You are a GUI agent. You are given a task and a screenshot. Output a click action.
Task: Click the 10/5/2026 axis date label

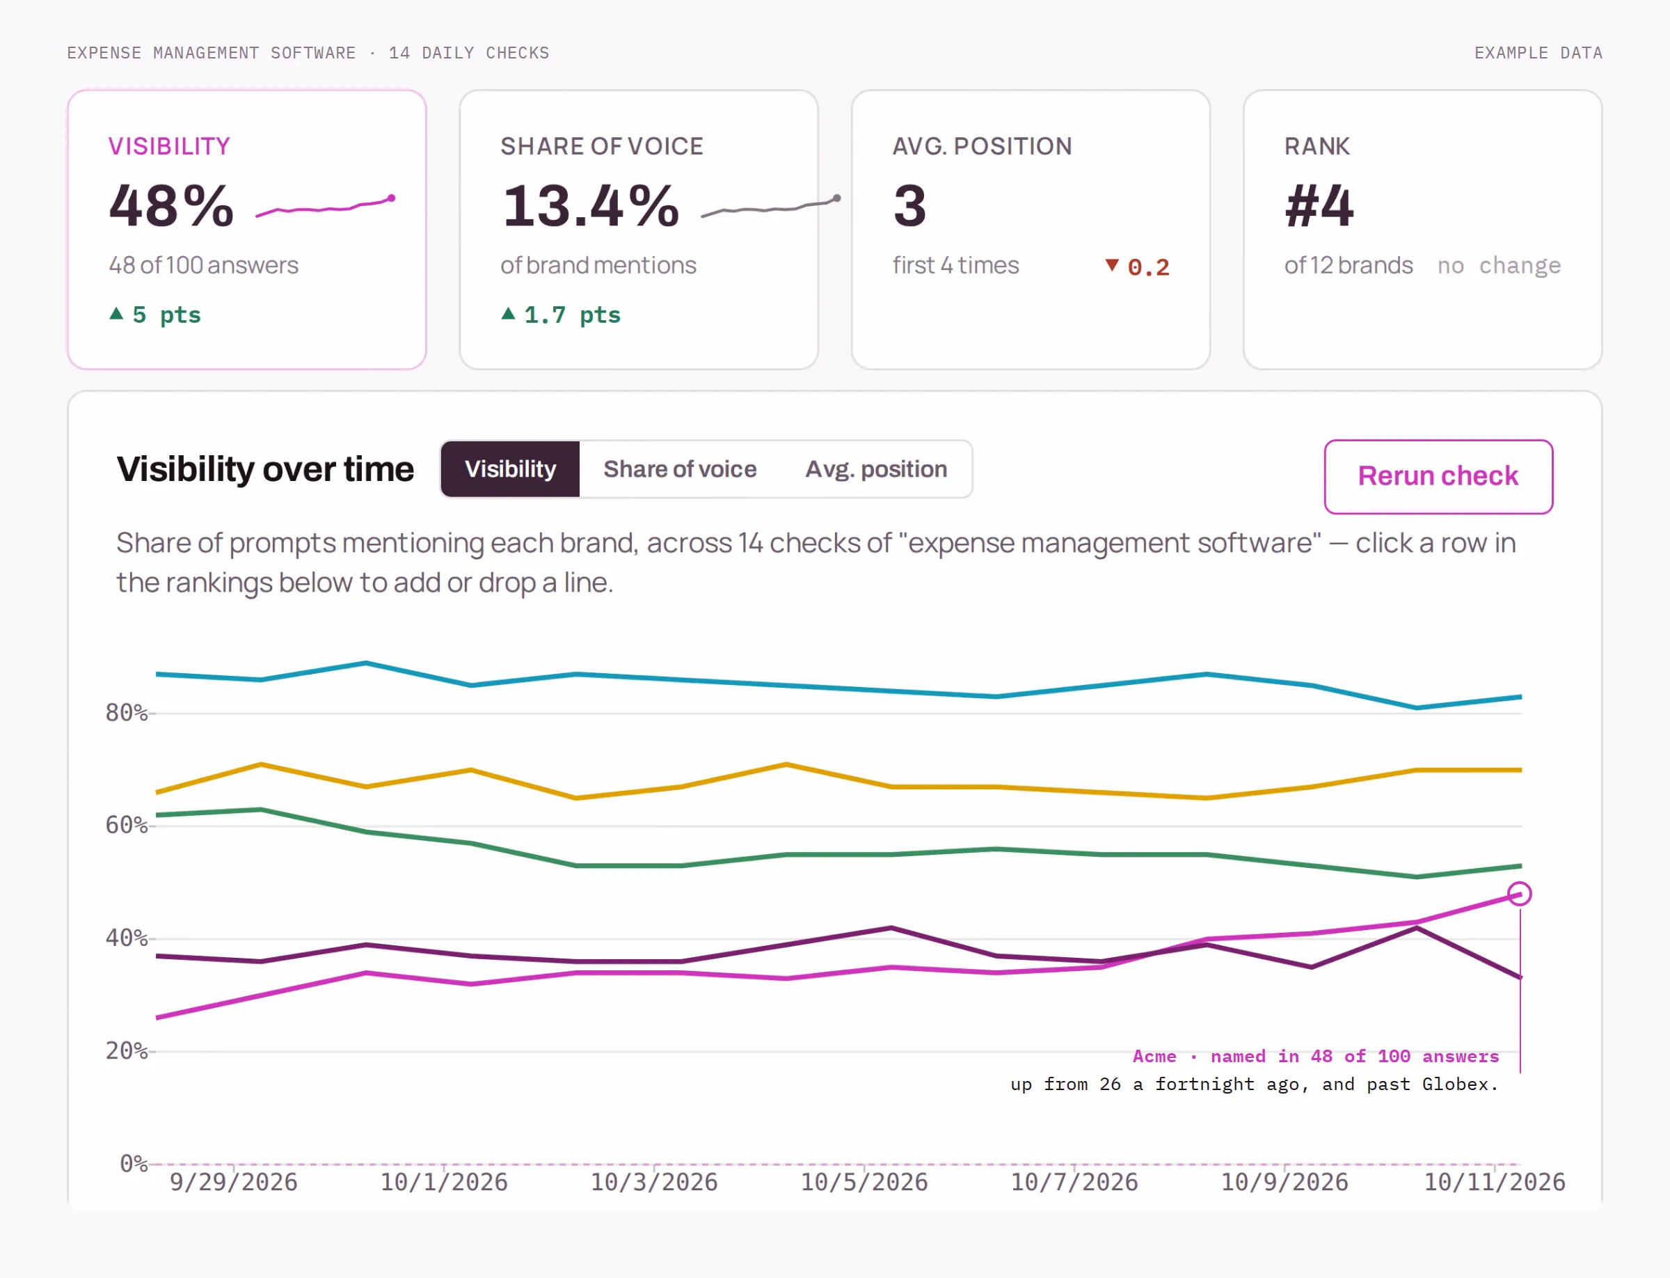864,1182
